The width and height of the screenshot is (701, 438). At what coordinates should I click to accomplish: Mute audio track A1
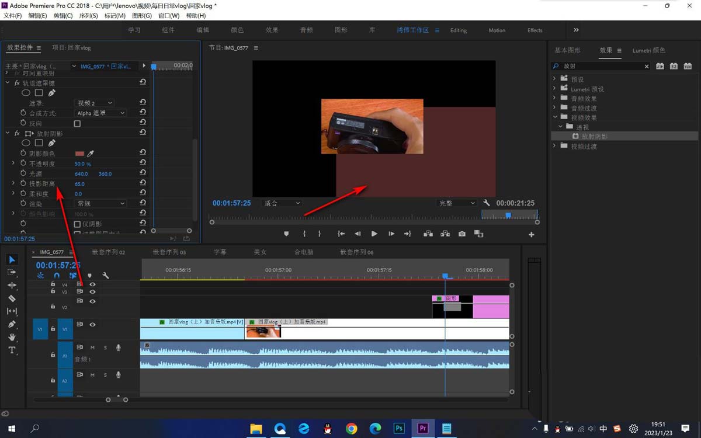[92, 348]
